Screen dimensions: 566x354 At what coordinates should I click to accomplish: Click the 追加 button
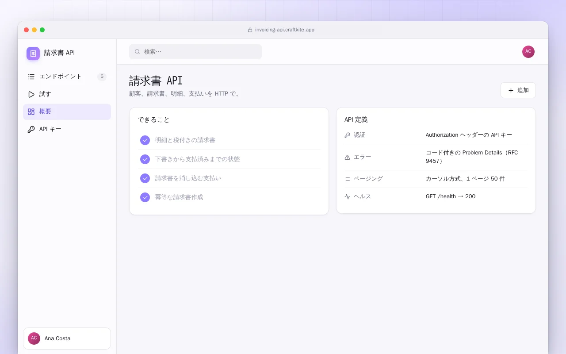point(518,90)
